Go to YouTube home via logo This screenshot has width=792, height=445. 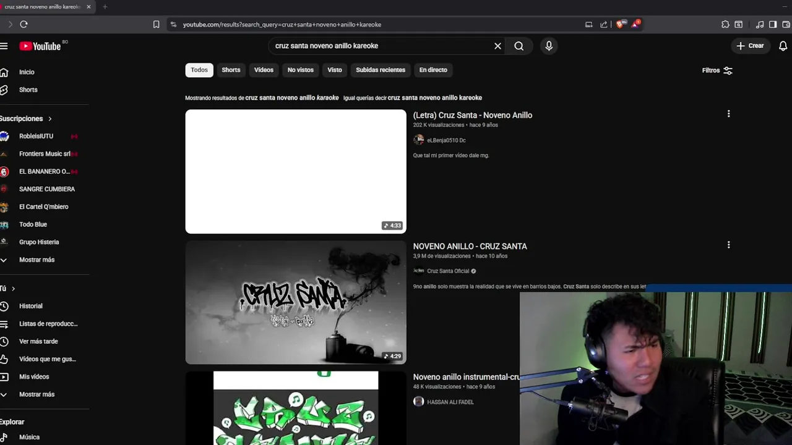[x=40, y=46]
